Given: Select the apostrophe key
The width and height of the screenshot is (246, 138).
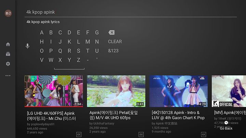Looking at the screenshot, I should click(97, 59).
